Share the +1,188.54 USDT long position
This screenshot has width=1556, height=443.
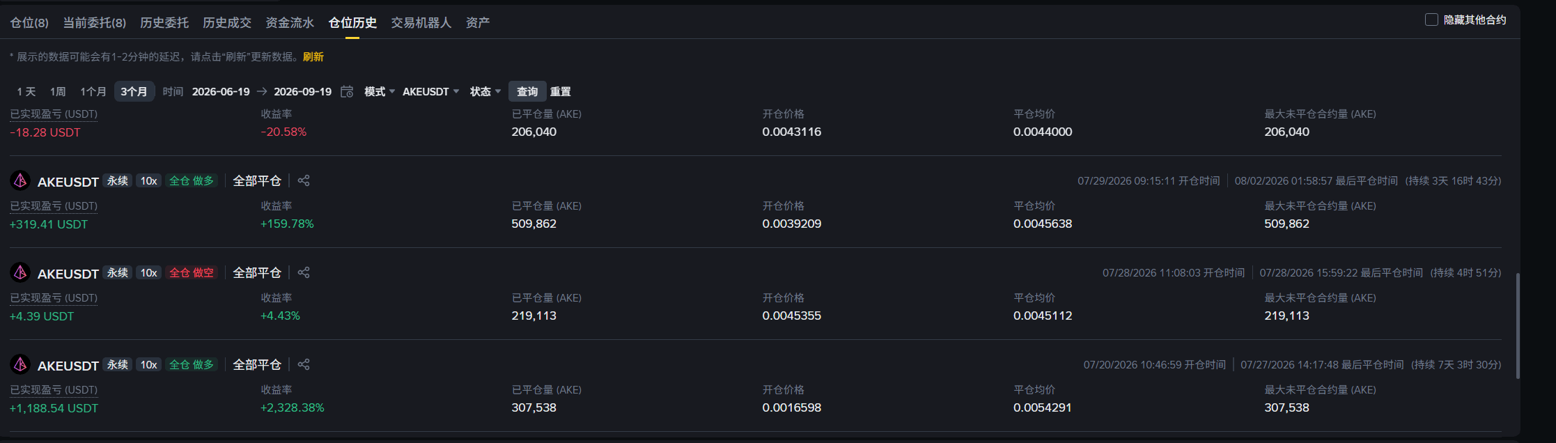(304, 364)
